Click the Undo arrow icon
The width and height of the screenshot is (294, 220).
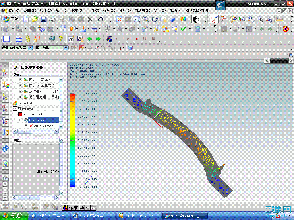[100, 19]
